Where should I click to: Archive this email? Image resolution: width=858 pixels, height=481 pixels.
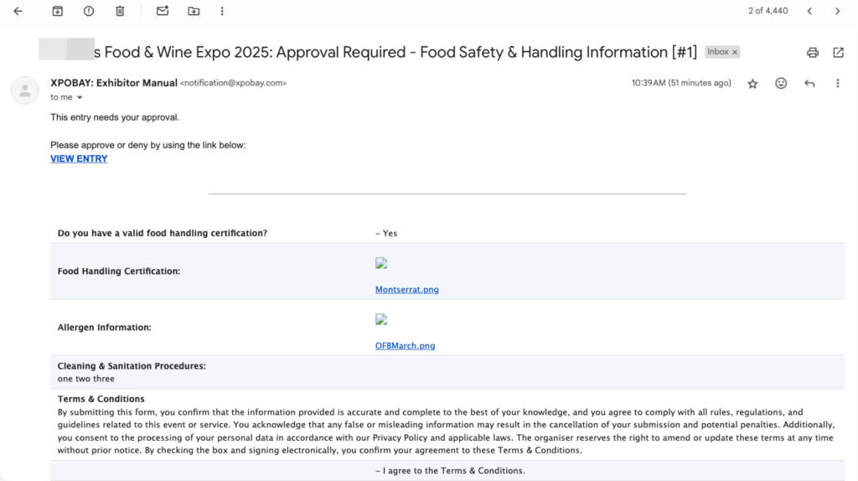click(57, 11)
